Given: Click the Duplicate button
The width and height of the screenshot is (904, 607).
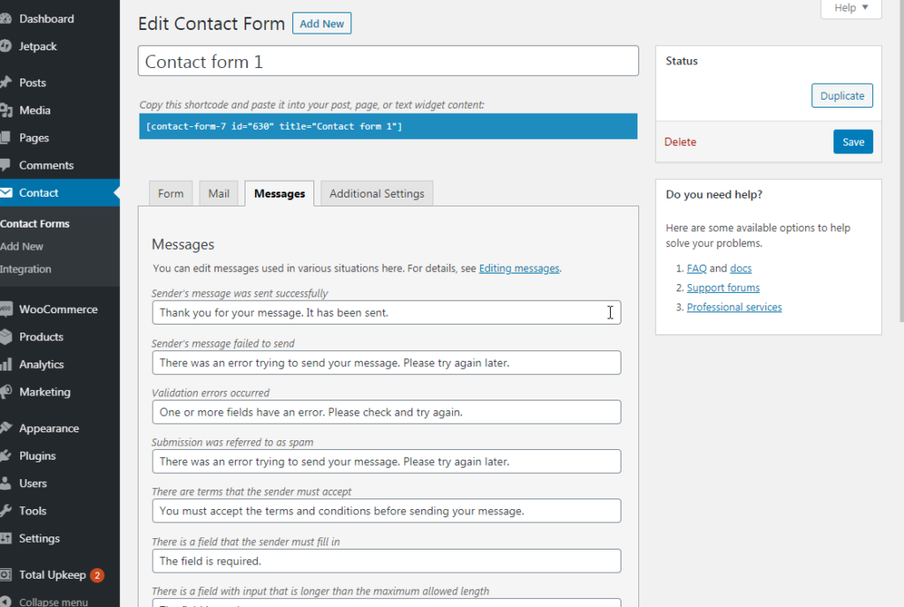Looking at the screenshot, I should coord(842,96).
